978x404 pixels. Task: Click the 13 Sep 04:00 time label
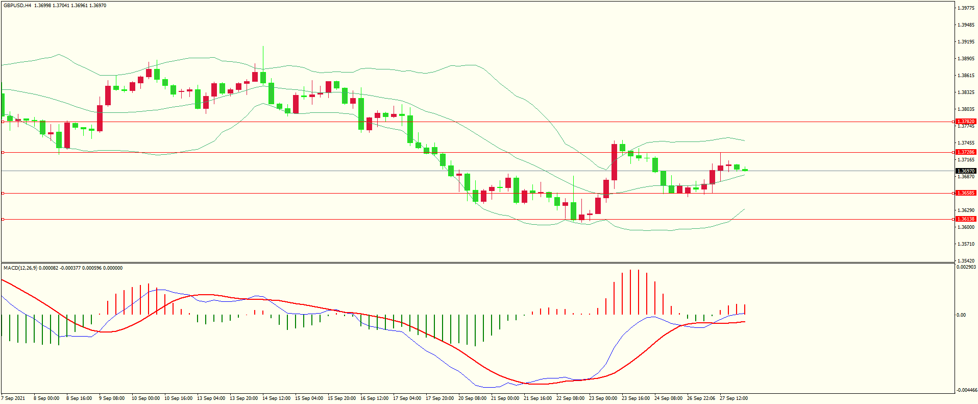tap(211, 398)
